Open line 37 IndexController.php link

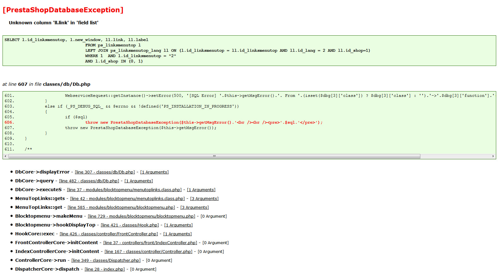pyautogui.click(x=150, y=243)
